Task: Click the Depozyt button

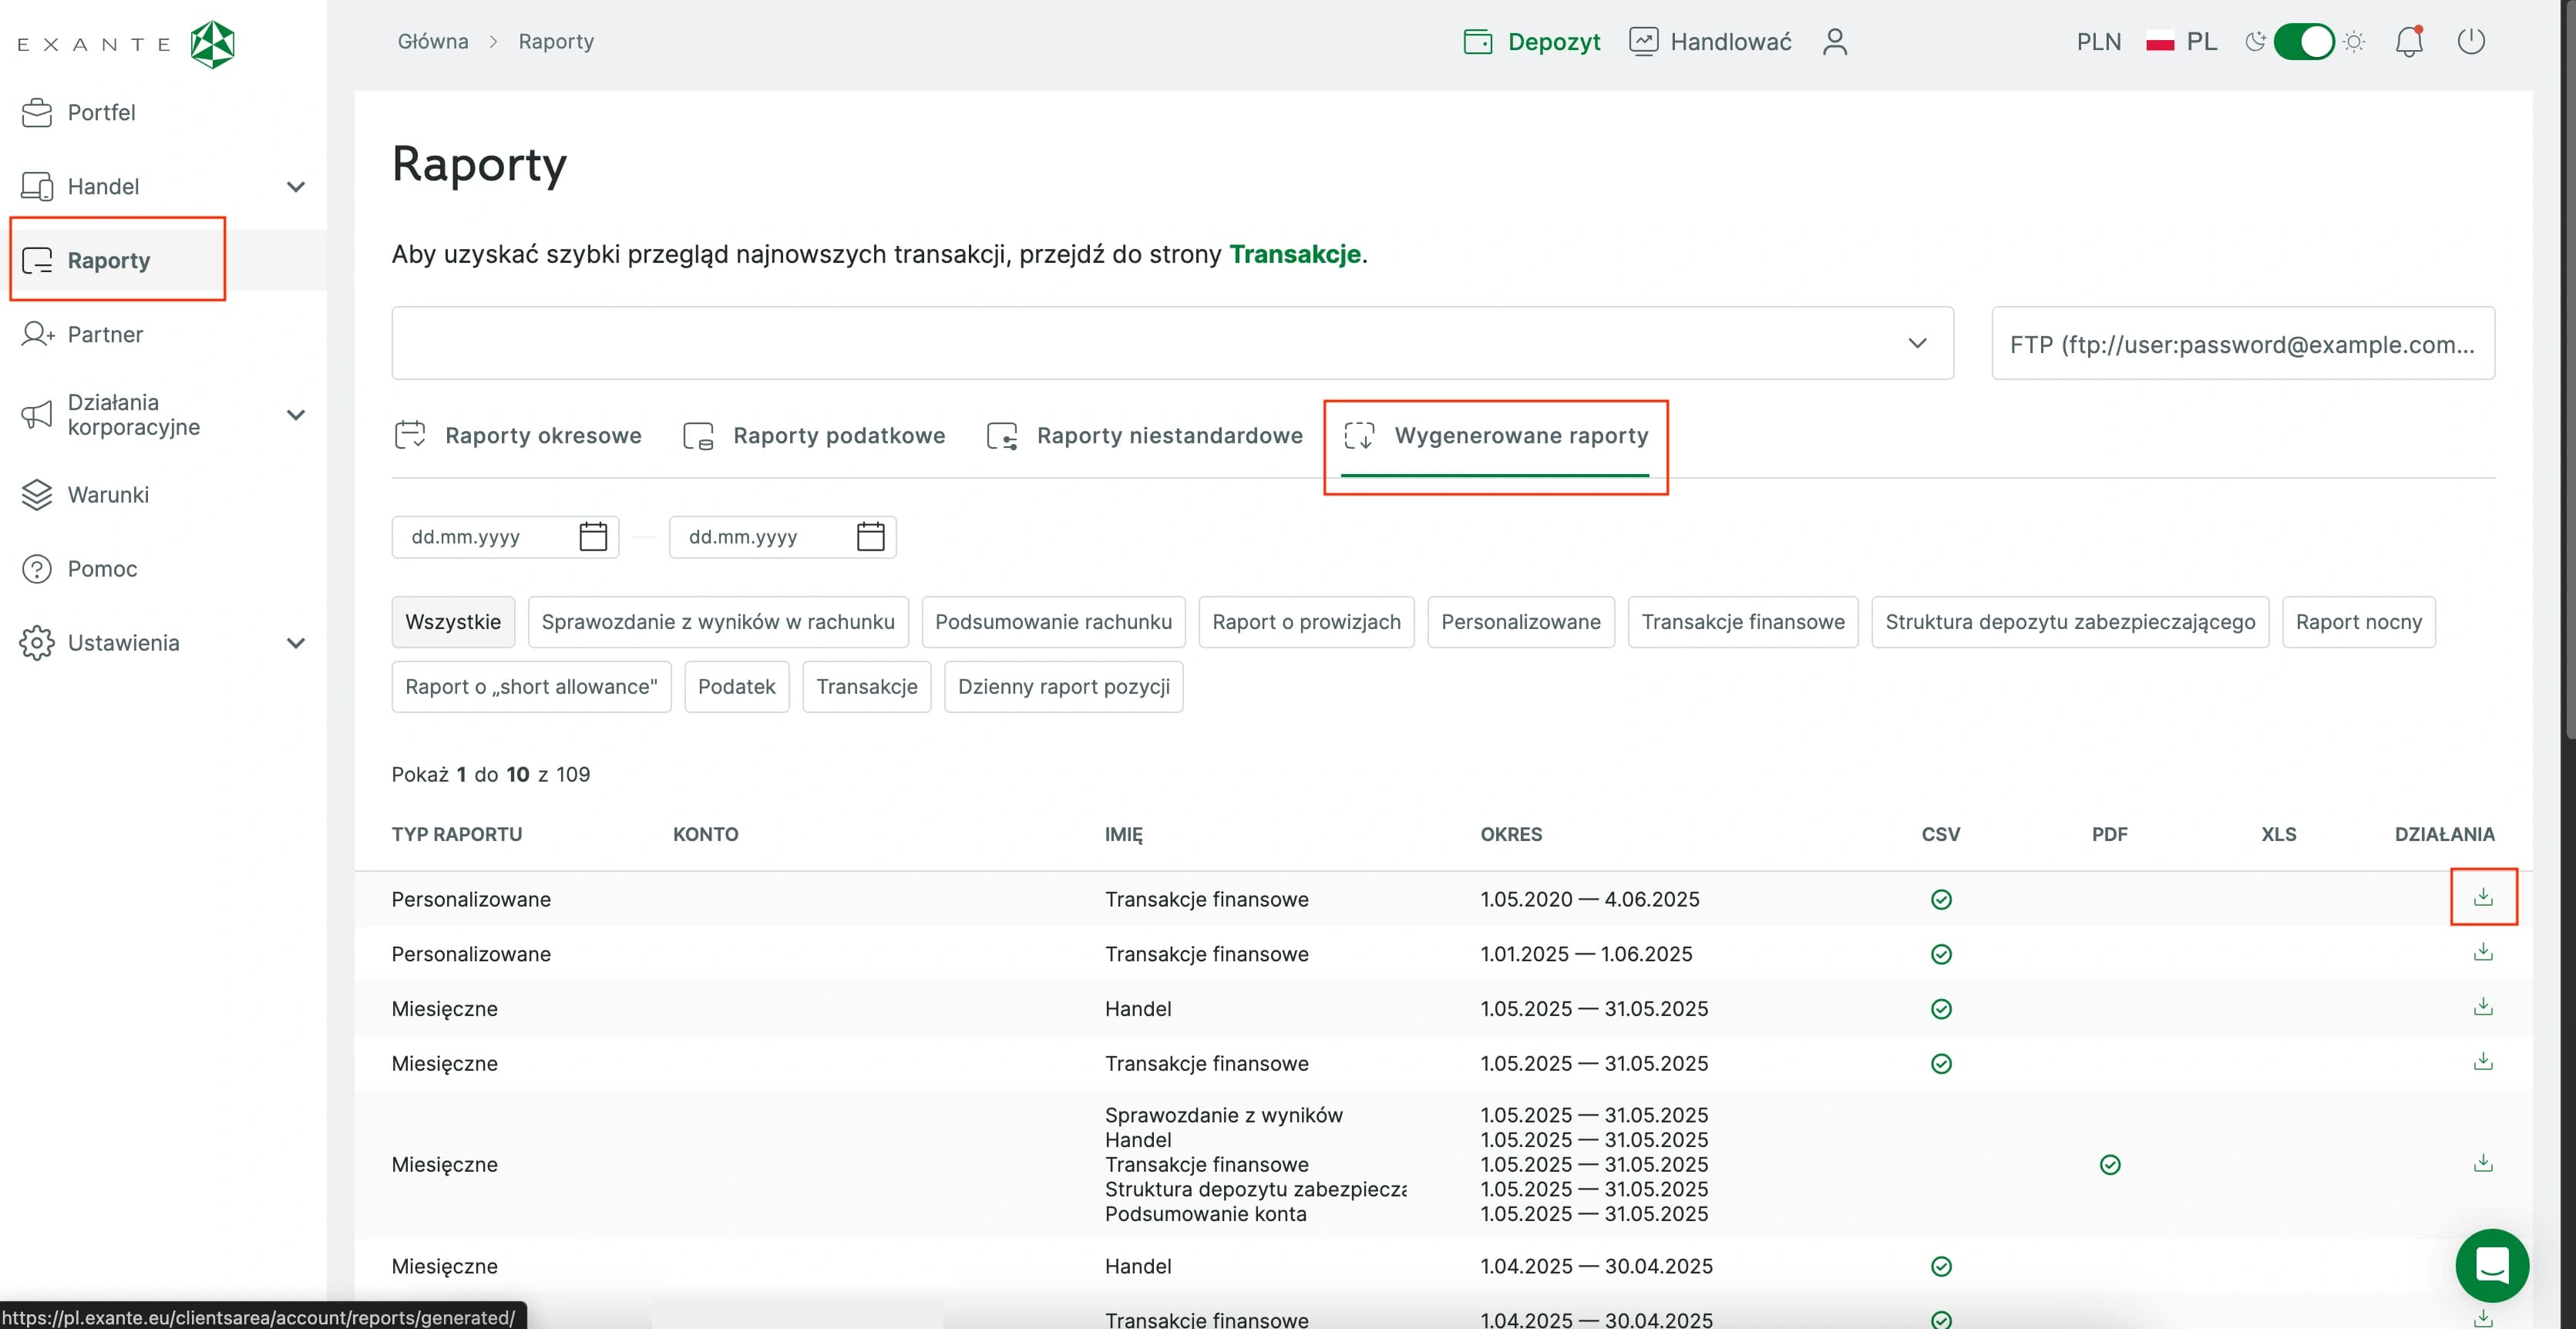Action: [x=1531, y=42]
